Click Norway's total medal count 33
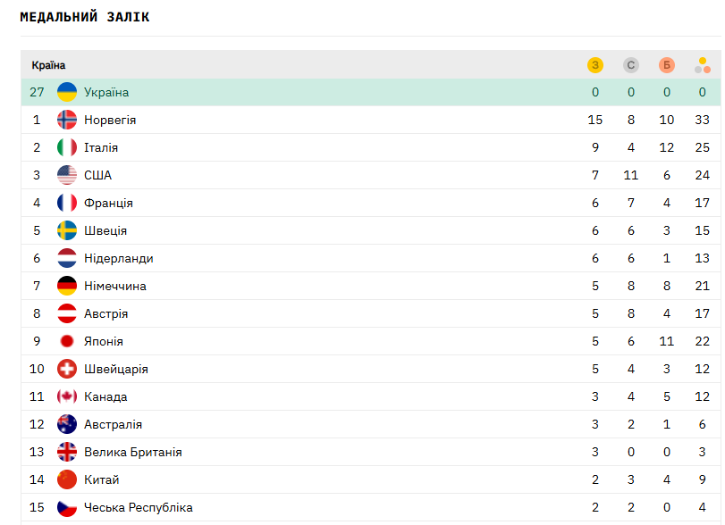 coord(703,120)
